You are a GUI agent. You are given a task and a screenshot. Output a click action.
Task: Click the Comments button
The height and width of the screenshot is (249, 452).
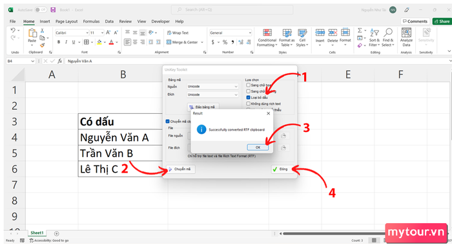click(x=415, y=21)
